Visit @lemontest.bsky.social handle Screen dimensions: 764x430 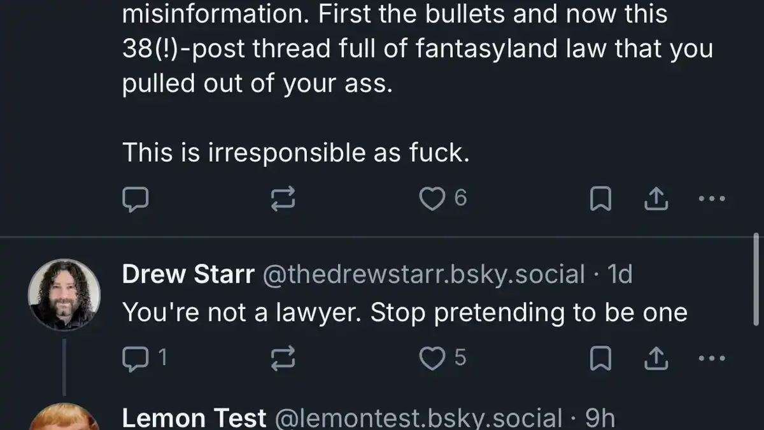[418, 418]
